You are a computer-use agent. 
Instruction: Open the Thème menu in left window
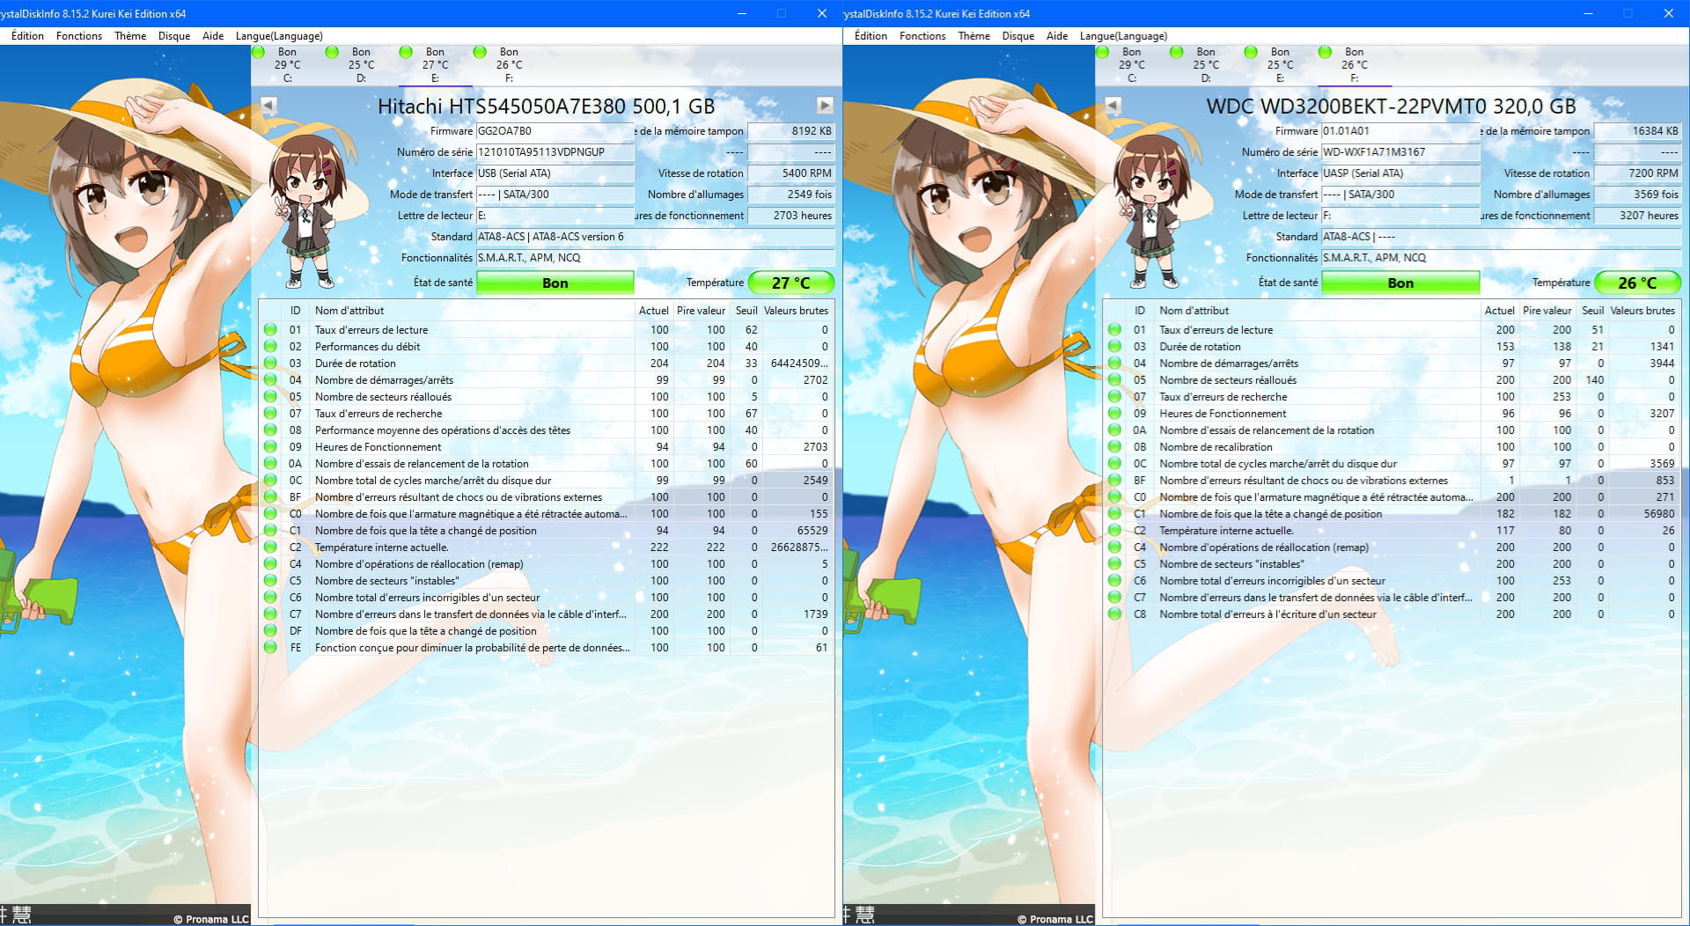130,36
